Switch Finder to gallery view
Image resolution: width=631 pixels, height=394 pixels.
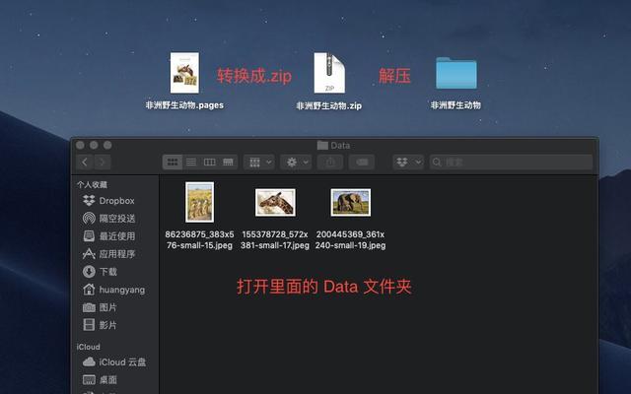[x=228, y=162]
